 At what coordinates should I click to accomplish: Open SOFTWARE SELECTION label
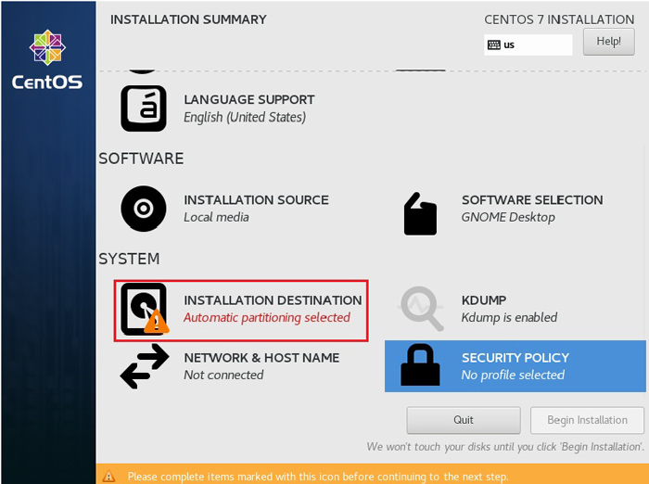(x=532, y=200)
